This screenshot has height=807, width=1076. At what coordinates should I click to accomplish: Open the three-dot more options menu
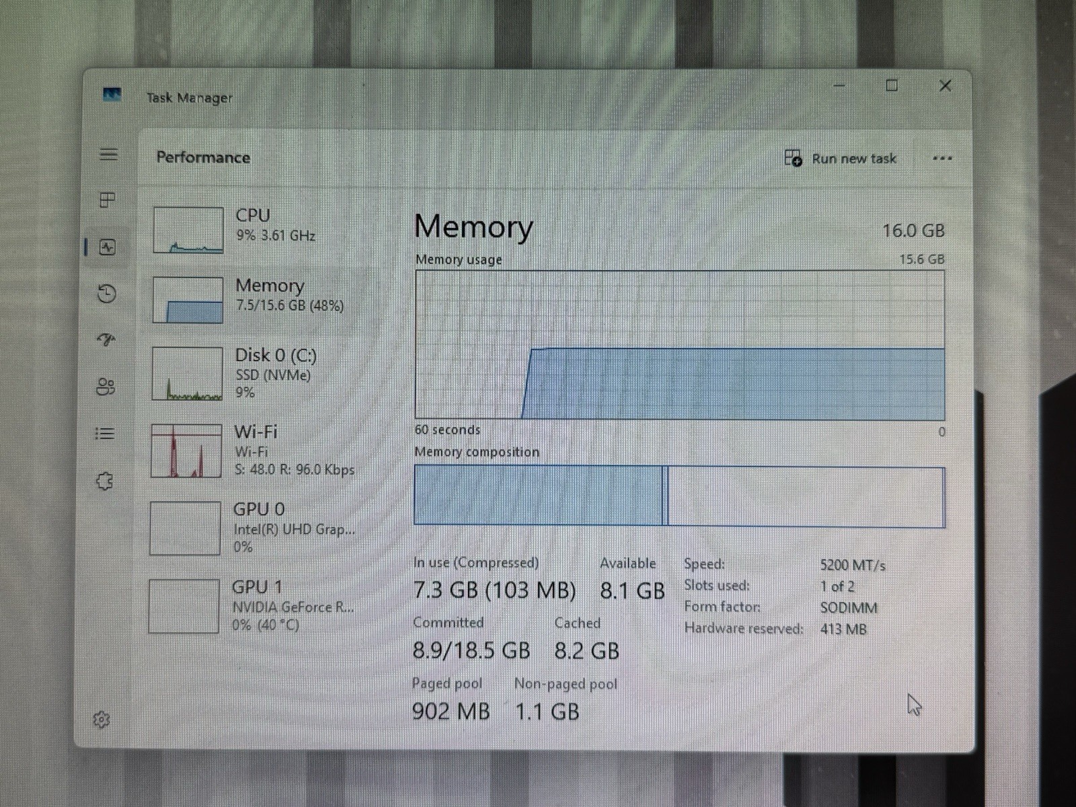pos(942,159)
